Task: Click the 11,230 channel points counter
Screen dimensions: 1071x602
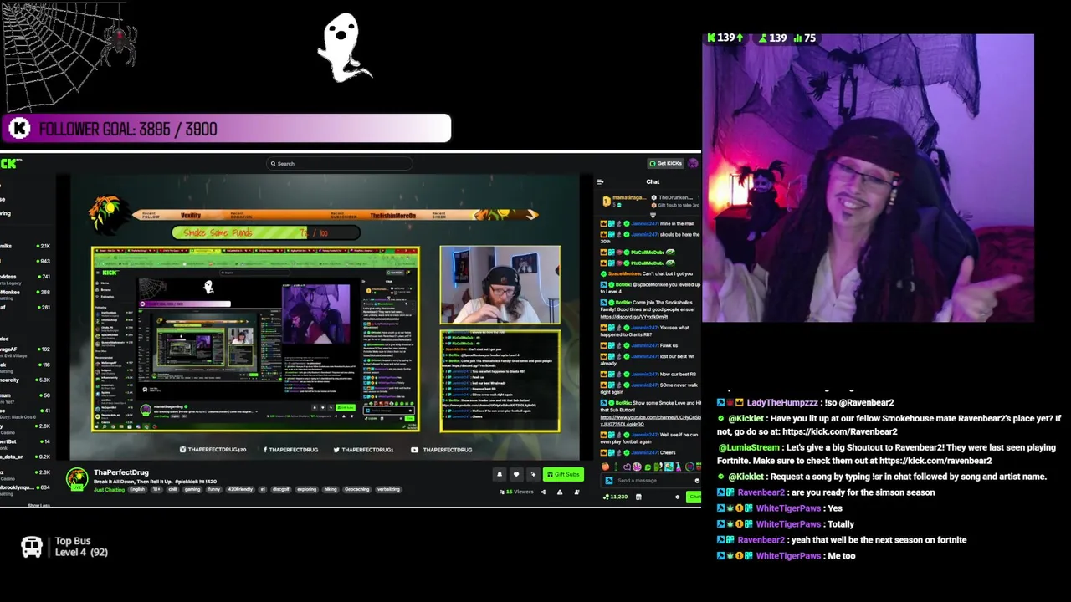Action: 614,497
